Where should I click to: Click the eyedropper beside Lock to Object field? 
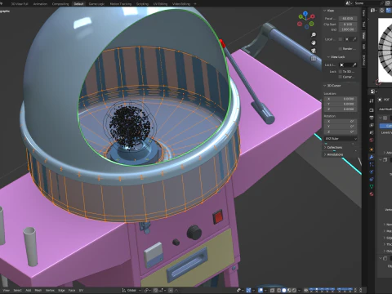(x=354, y=65)
